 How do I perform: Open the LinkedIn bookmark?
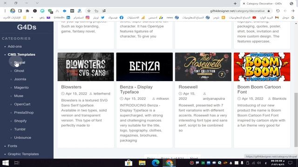[x=62, y=18]
